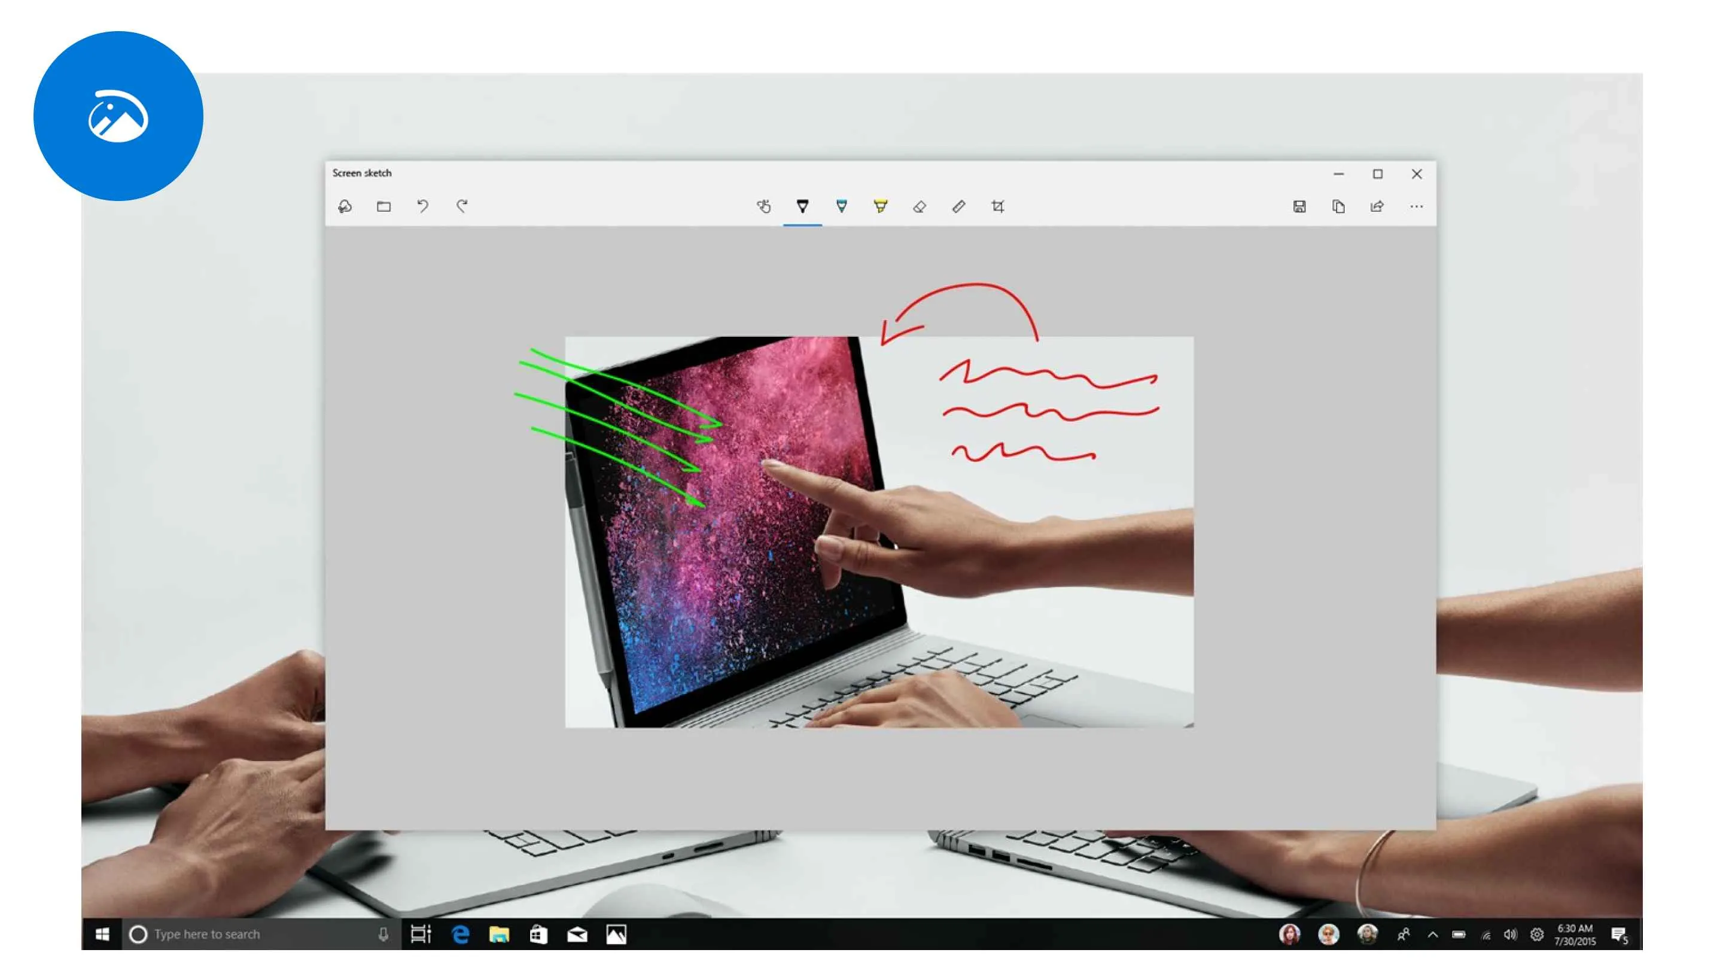Save the sketch with the disk icon
The image size is (1723, 980).
[1299, 206]
